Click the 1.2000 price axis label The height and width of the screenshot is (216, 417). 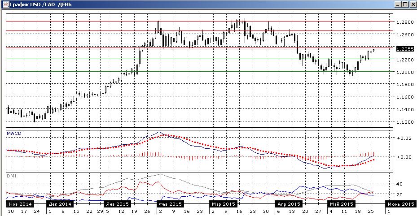click(x=404, y=72)
